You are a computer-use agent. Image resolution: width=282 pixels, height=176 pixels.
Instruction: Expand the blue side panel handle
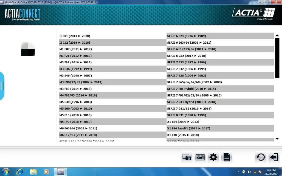coord(2,86)
